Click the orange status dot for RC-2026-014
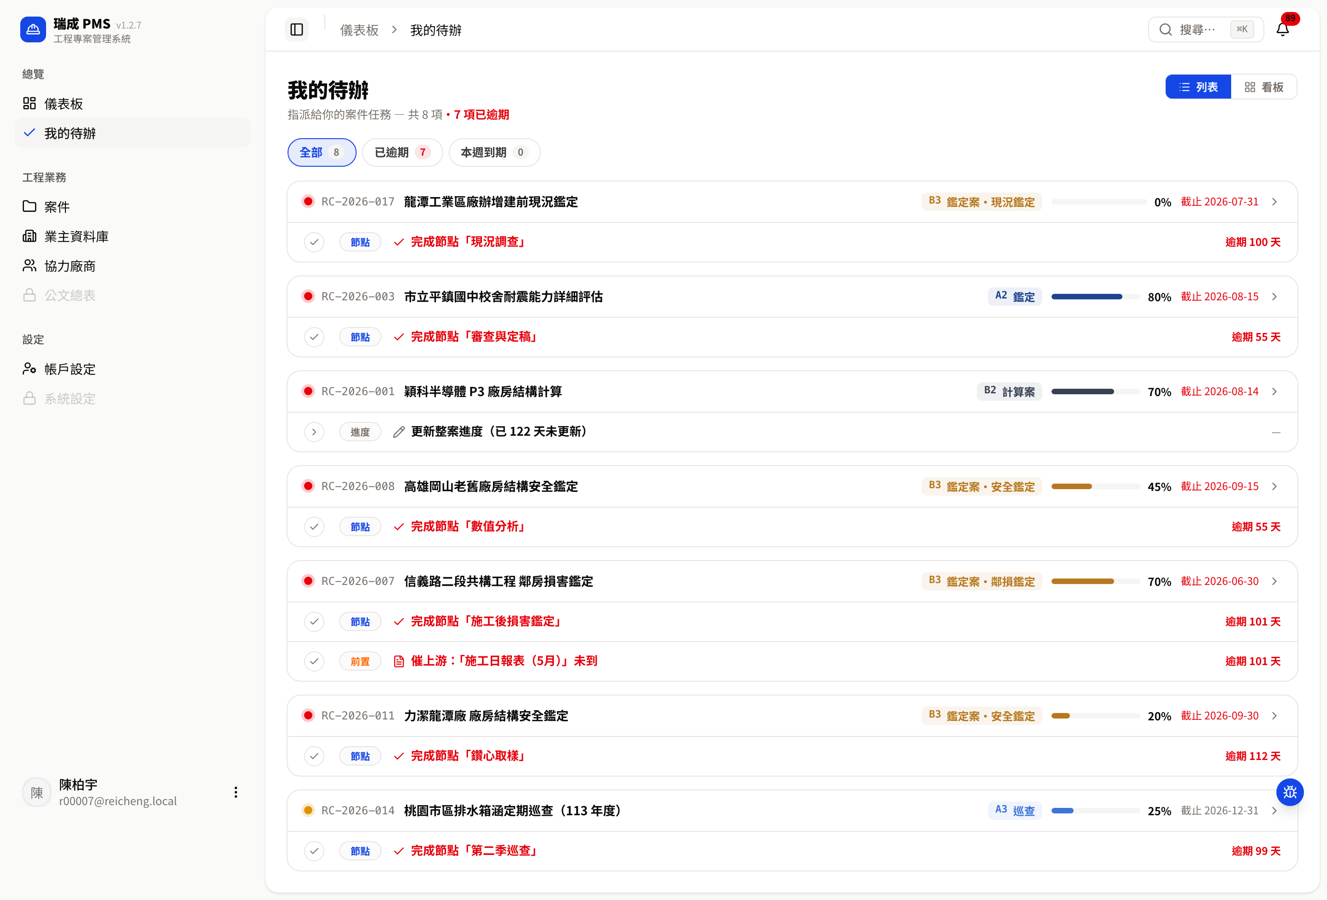Viewport: 1327px width, 900px height. [308, 810]
